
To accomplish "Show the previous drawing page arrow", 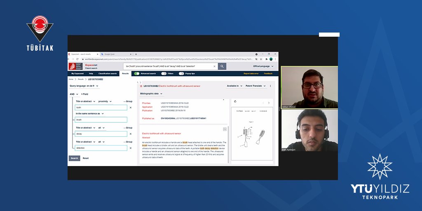I will 263,103.
